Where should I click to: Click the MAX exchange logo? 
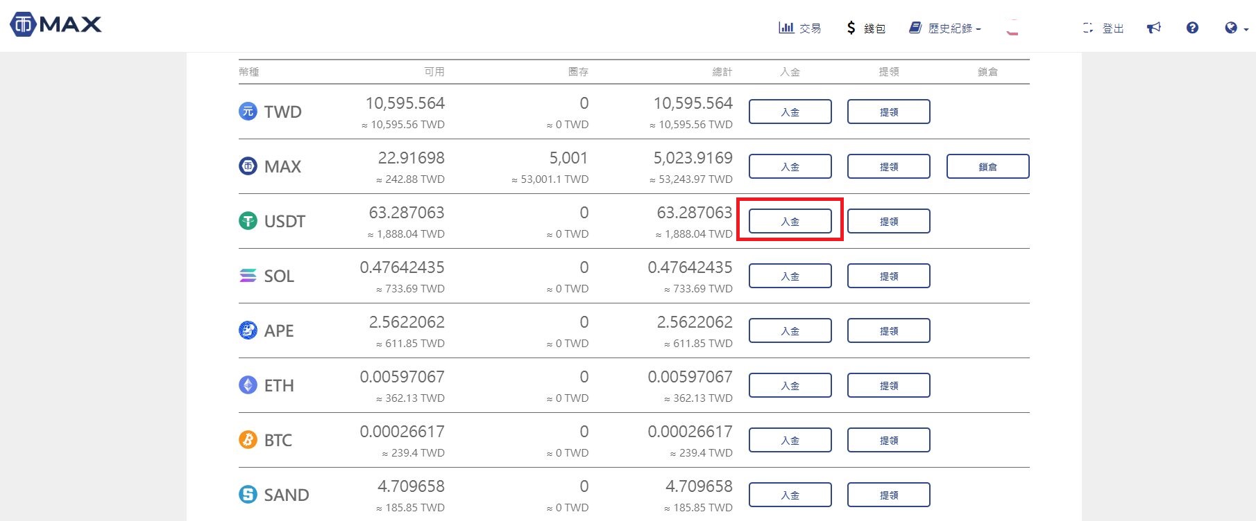pyautogui.click(x=56, y=24)
